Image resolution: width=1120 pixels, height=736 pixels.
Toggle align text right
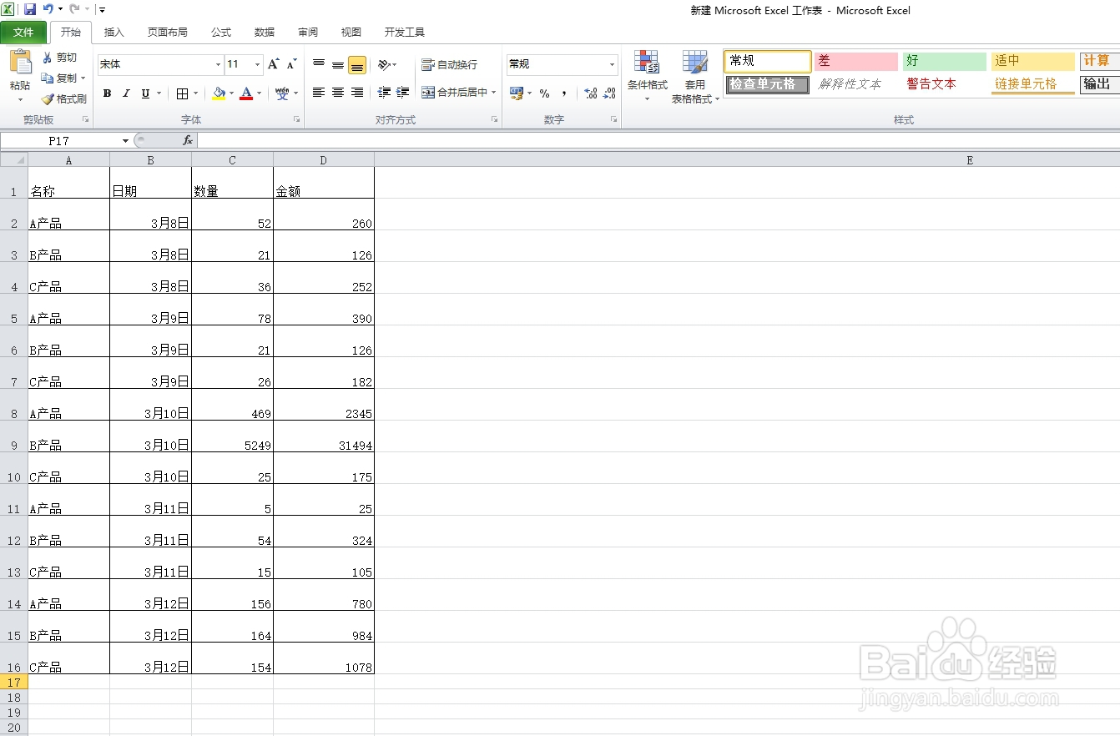357,93
